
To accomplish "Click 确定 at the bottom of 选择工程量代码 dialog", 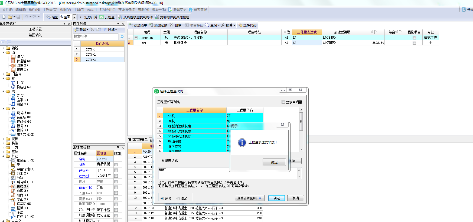I will coord(276,198).
